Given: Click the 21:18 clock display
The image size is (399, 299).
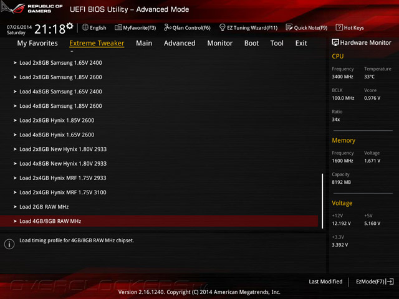Looking at the screenshot, I should [x=50, y=29].
